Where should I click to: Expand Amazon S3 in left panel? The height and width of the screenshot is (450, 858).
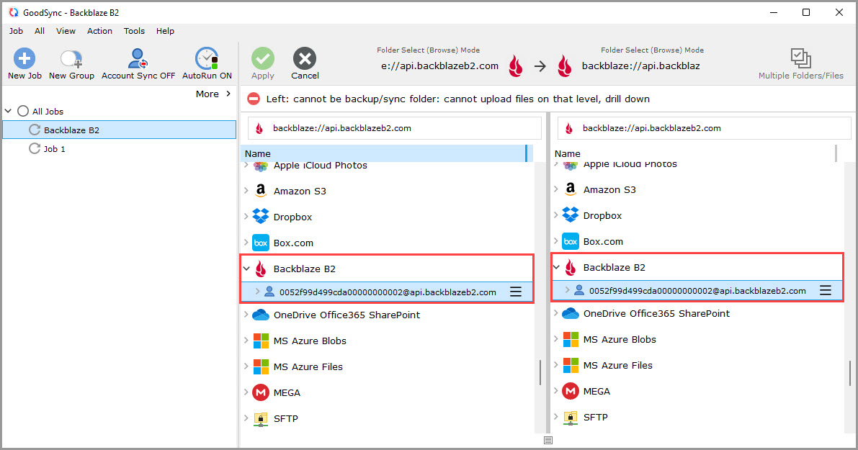coord(246,190)
